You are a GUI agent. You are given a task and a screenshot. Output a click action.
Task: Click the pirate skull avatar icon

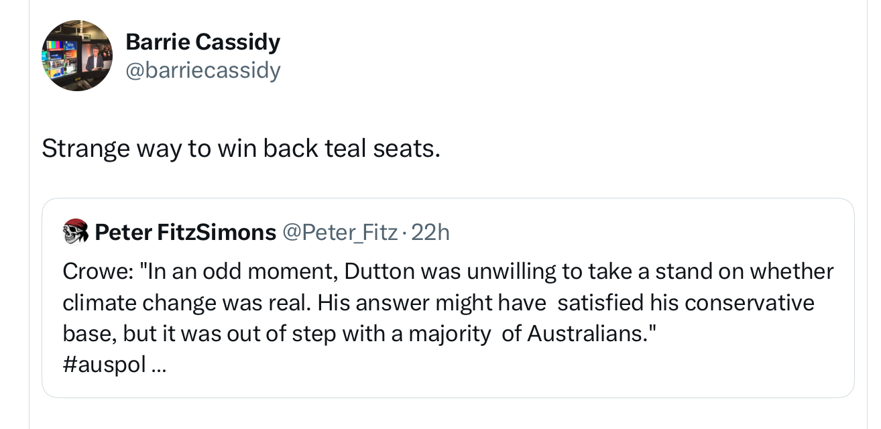76,232
